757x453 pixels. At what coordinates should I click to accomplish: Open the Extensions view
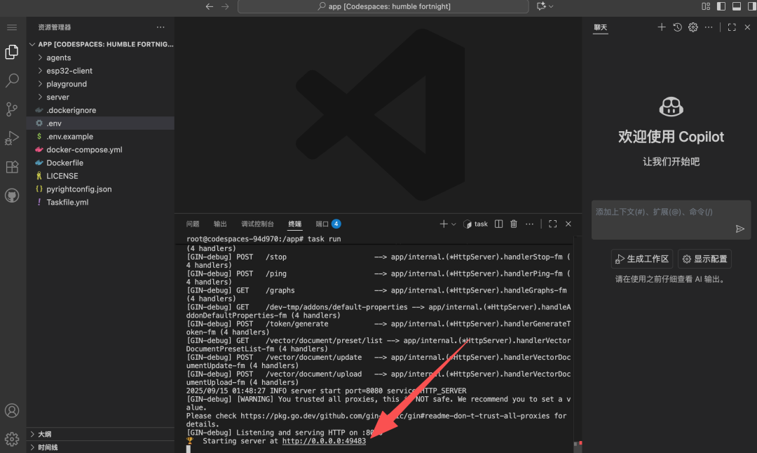point(12,167)
